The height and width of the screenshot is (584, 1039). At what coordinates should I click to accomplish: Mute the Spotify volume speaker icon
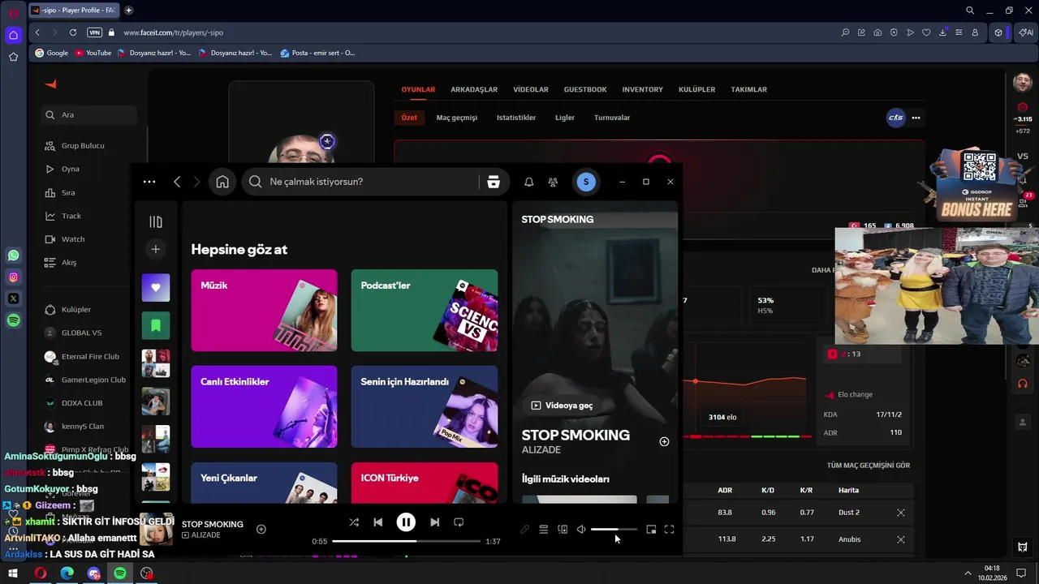(581, 530)
